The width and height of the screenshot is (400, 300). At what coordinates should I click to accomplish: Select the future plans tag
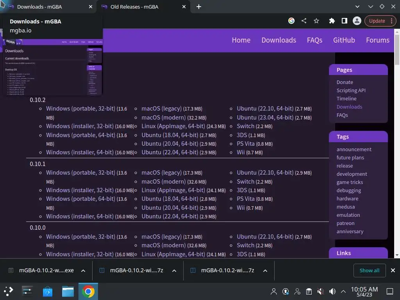pos(350,157)
